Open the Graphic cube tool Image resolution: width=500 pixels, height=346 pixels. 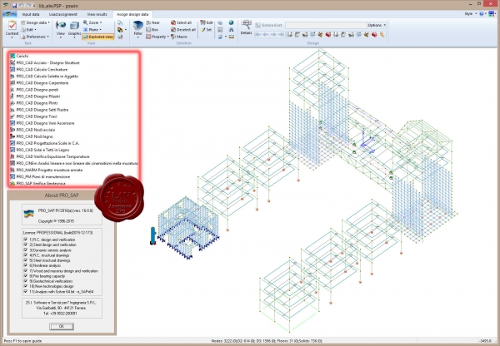(x=74, y=27)
